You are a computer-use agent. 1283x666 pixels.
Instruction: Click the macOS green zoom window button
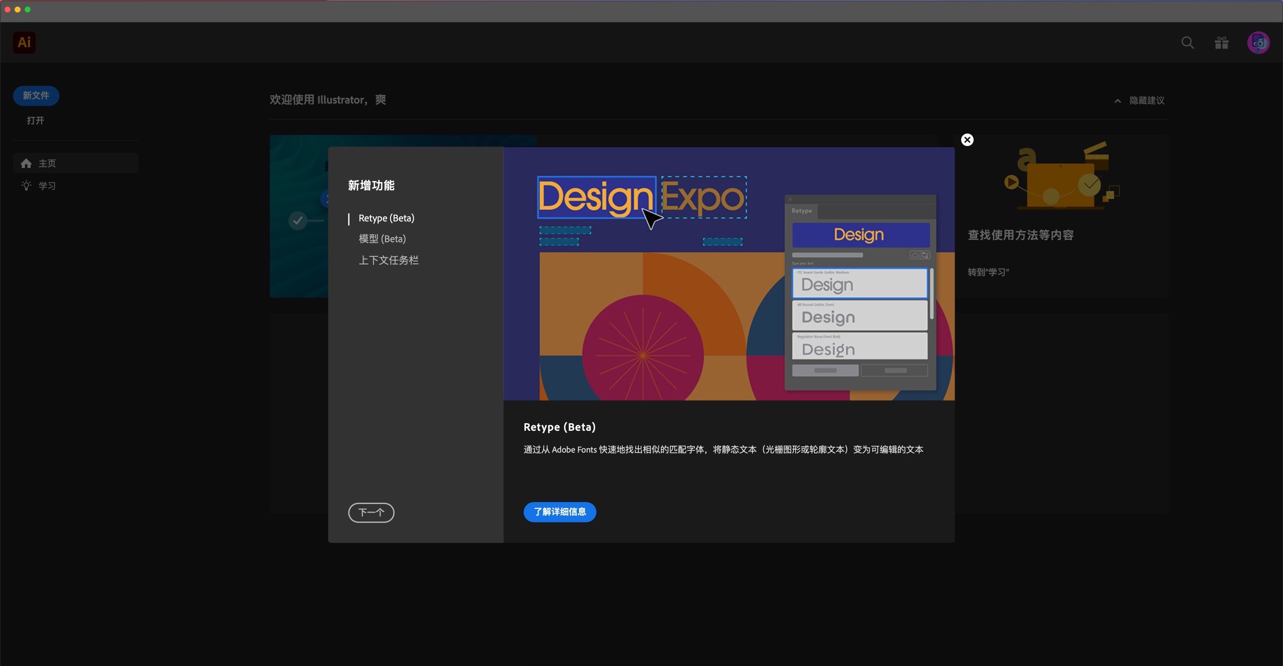[x=28, y=10]
